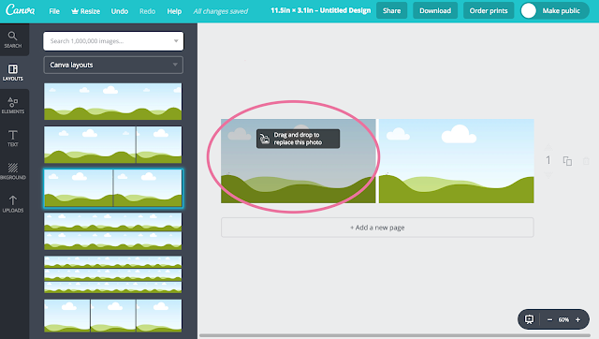This screenshot has width=599, height=339.
Task: Open the Resize menu
Action: (85, 11)
